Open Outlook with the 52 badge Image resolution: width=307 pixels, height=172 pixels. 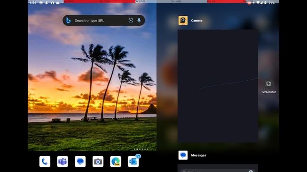(133, 161)
